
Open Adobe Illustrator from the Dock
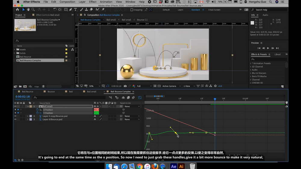pyautogui.click(x=181, y=166)
